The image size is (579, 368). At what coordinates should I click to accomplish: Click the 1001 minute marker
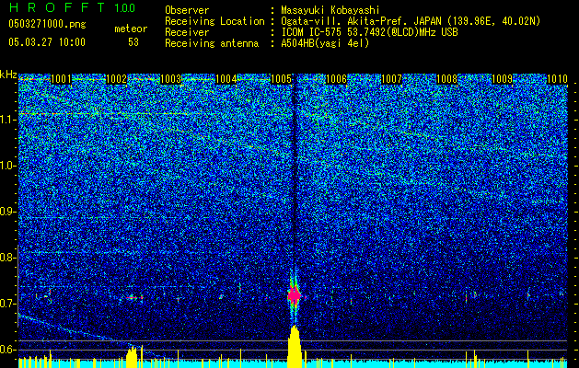[x=61, y=79]
